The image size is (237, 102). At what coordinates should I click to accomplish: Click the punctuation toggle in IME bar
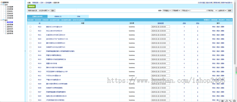coord(230,101)
